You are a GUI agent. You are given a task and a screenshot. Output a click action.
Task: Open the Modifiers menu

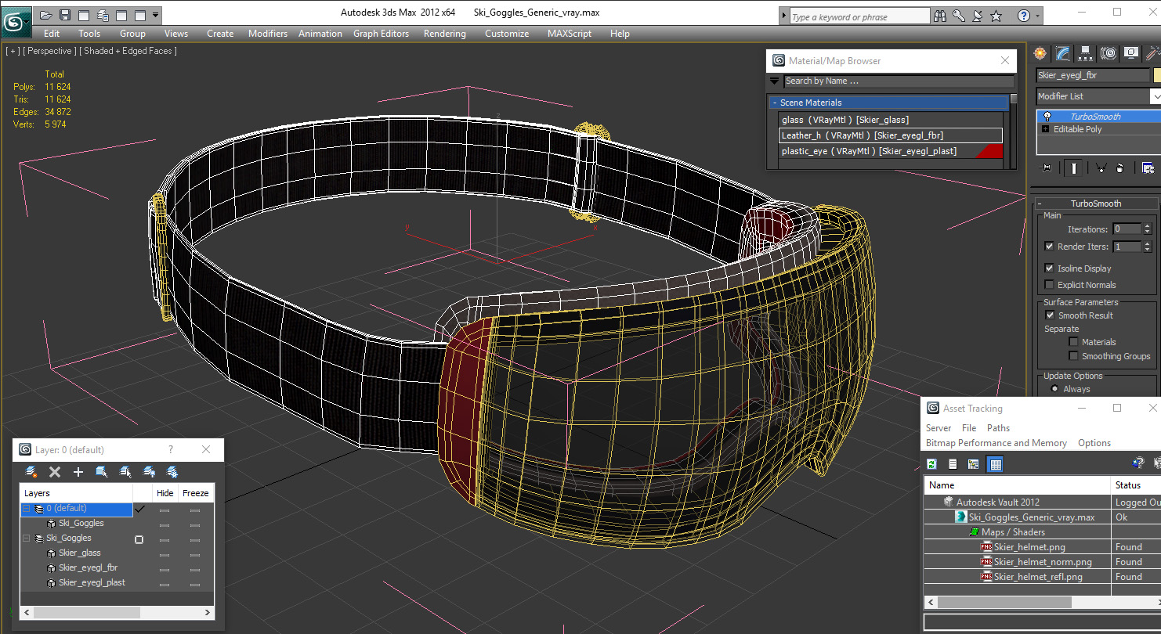(267, 34)
